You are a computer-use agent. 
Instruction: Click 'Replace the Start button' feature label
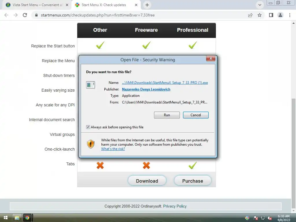(53, 46)
